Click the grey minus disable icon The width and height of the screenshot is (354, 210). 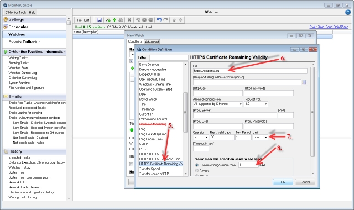coord(150,20)
